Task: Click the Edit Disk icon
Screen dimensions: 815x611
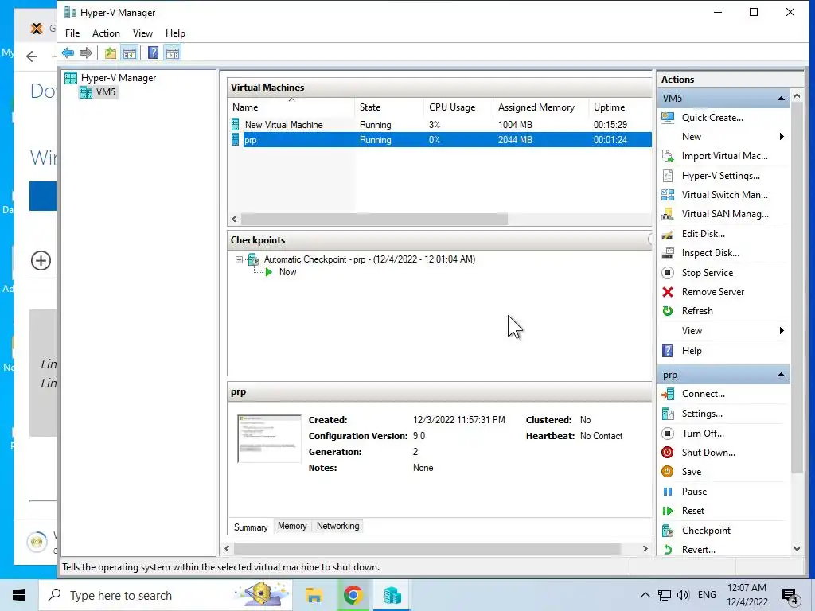Action: (668, 234)
